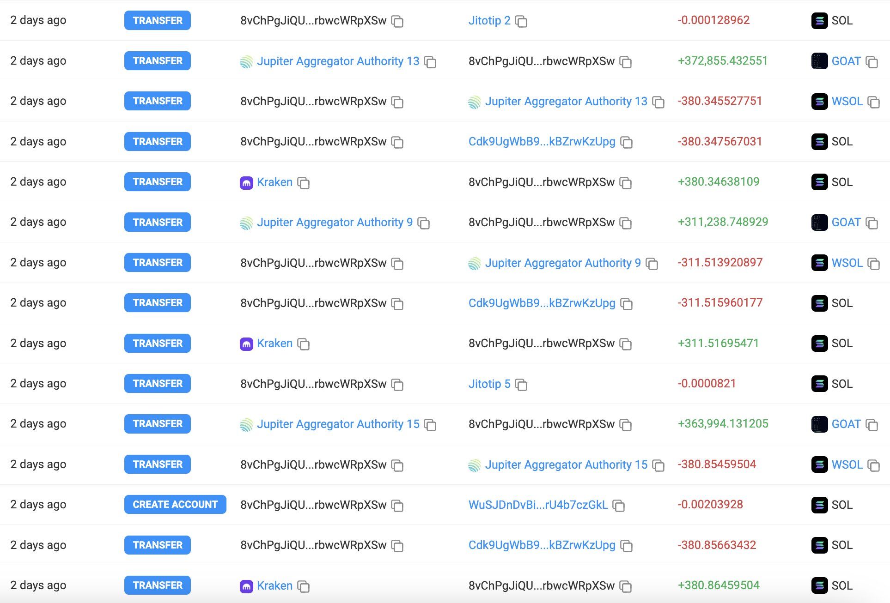Screen dimensions: 890x603
Task: Open the WuSJDnDvBi...rU4b7czGkL account link
Action: point(538,505)
